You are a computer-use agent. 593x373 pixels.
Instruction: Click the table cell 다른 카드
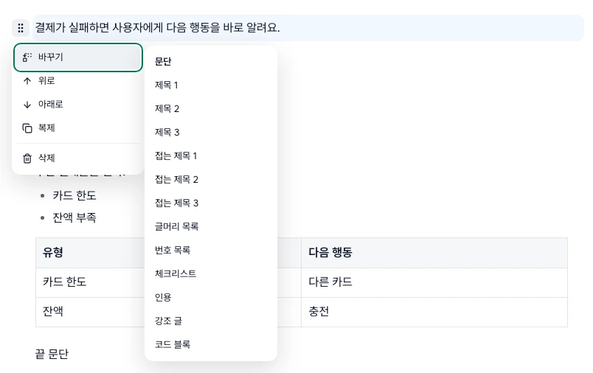pos(434,282)
